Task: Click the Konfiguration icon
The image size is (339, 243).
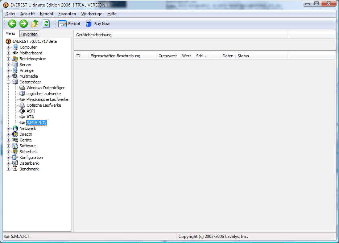Action: pos(15,157)
